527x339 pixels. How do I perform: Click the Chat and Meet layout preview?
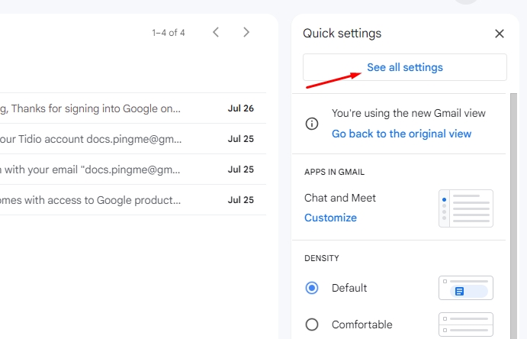465,208
